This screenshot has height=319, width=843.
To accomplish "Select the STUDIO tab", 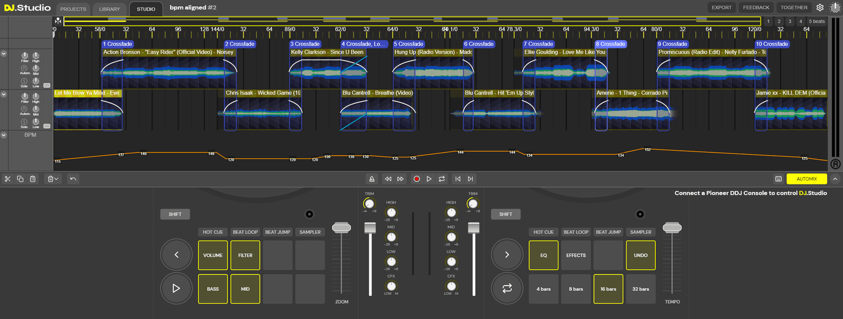I will (x=146, y=9).
